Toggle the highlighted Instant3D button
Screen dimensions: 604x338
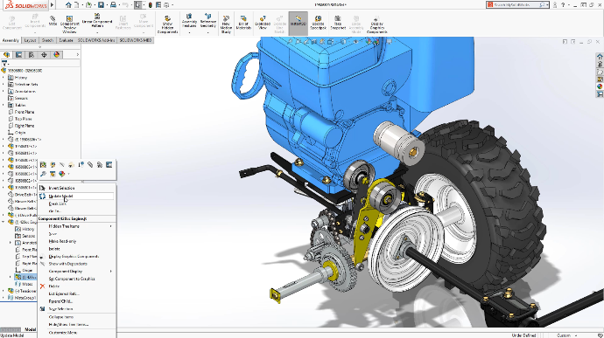click(x=298, y=23)
